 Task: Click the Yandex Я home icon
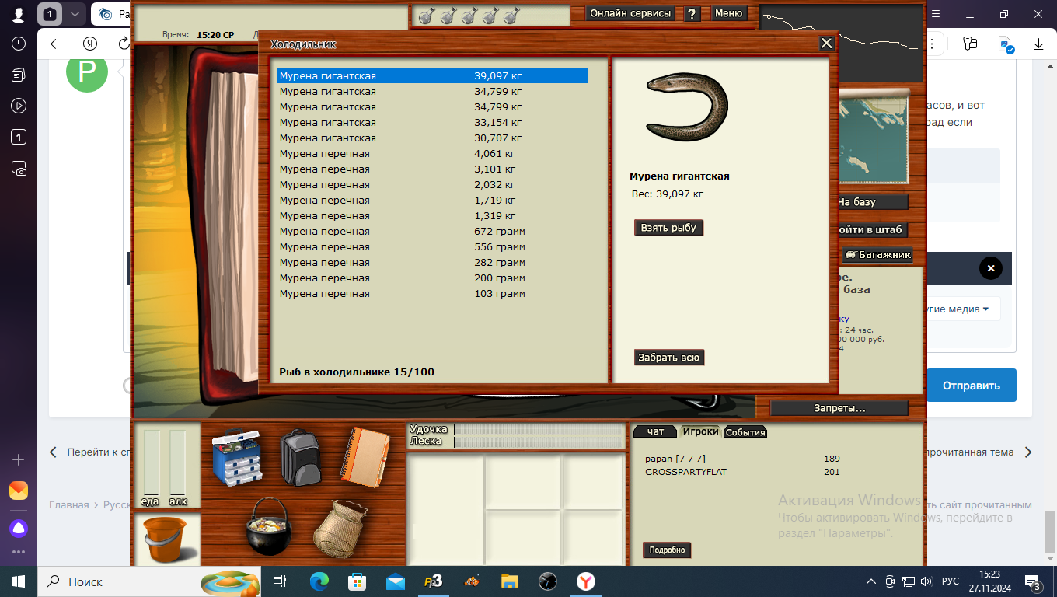[90, 44]
